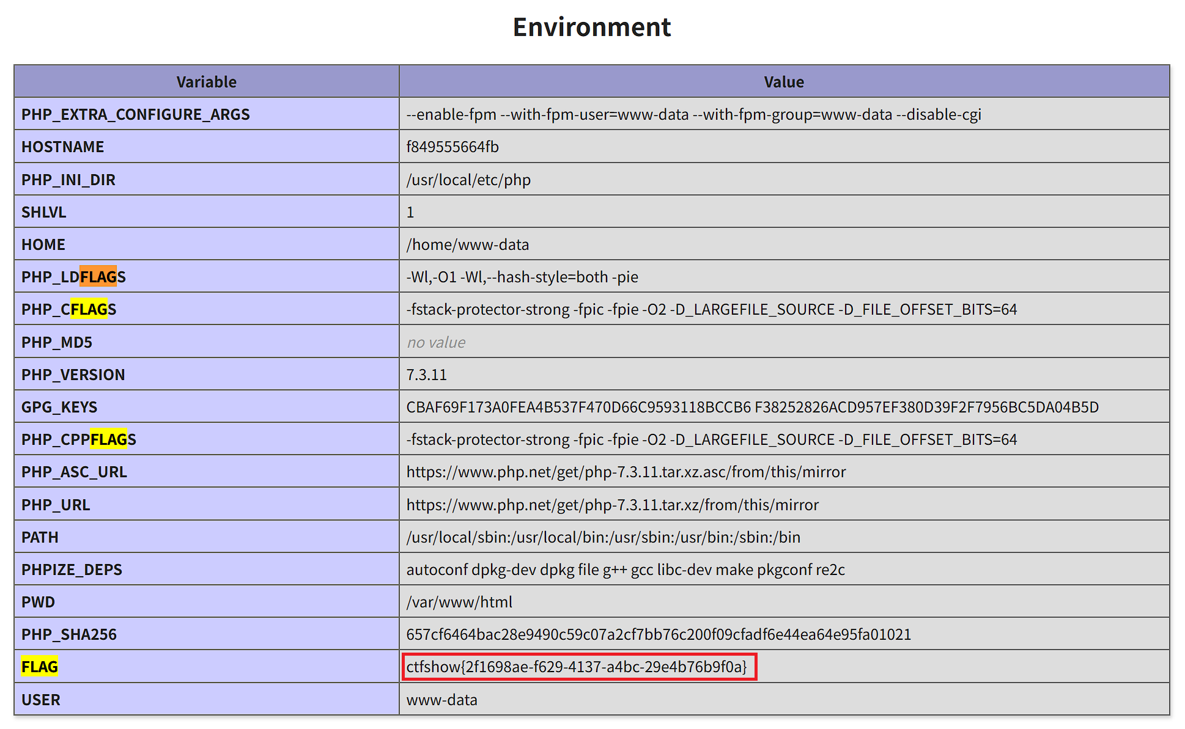The height and width of the screenshot is (729, 1185).
Task: Click the highlighted FLAG variable name
Action: click(x=40, y=667)
